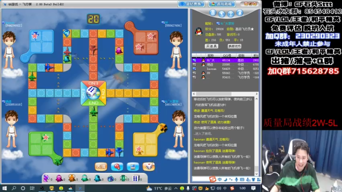Click the volume speaker tray icon
Viewport: 342px width, 192px height.
click(219, 188)
